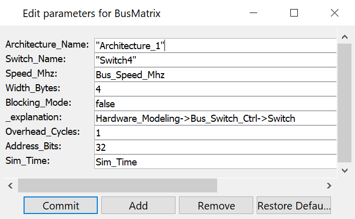Click the Commit button
The height and width of the screenshot is (219, 355).
[61, 205]
